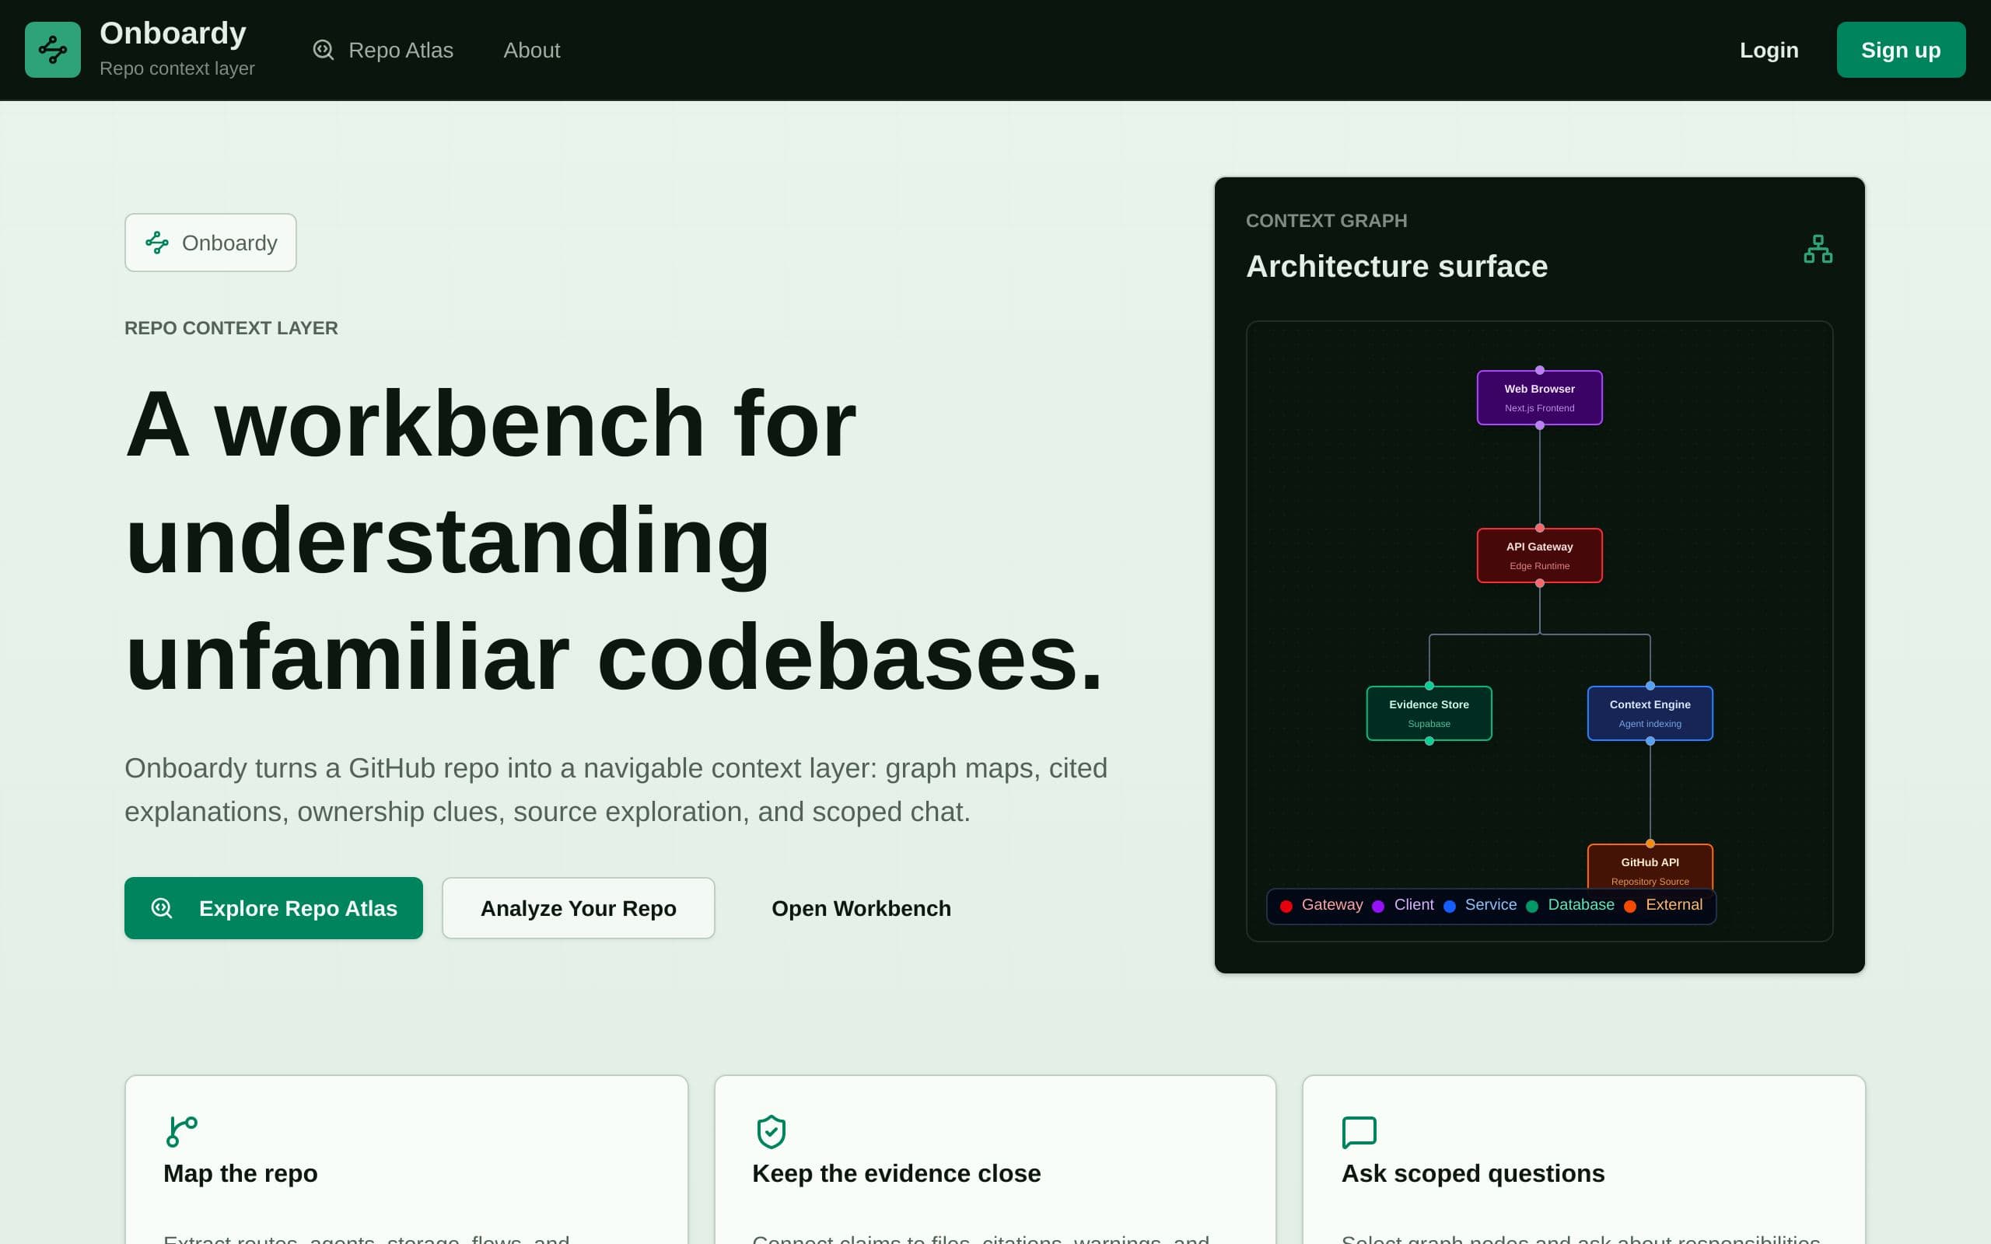Click the Sign up button
Viewport: 1991px width, 1244px height.
pos(1901,51)
